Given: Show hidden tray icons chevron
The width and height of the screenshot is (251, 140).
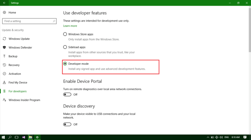Looking at the screenshot, I should pyautogui.click(x=208, y=137).
